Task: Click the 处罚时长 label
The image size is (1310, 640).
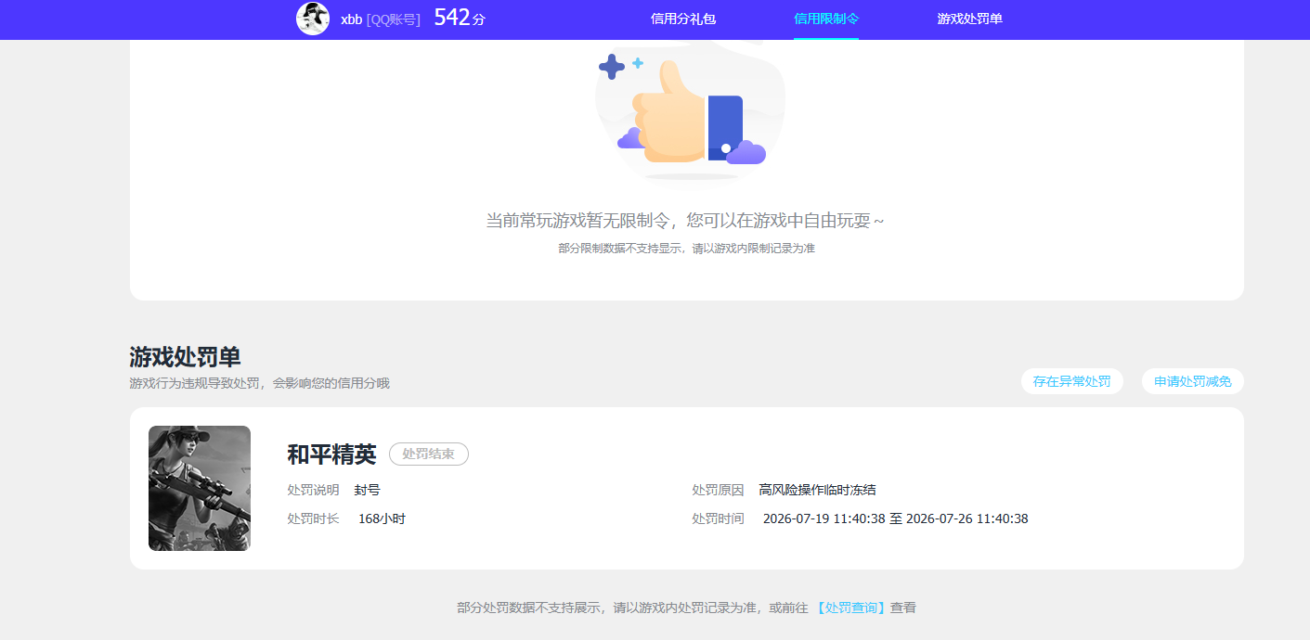Action: tap(313, 518)
